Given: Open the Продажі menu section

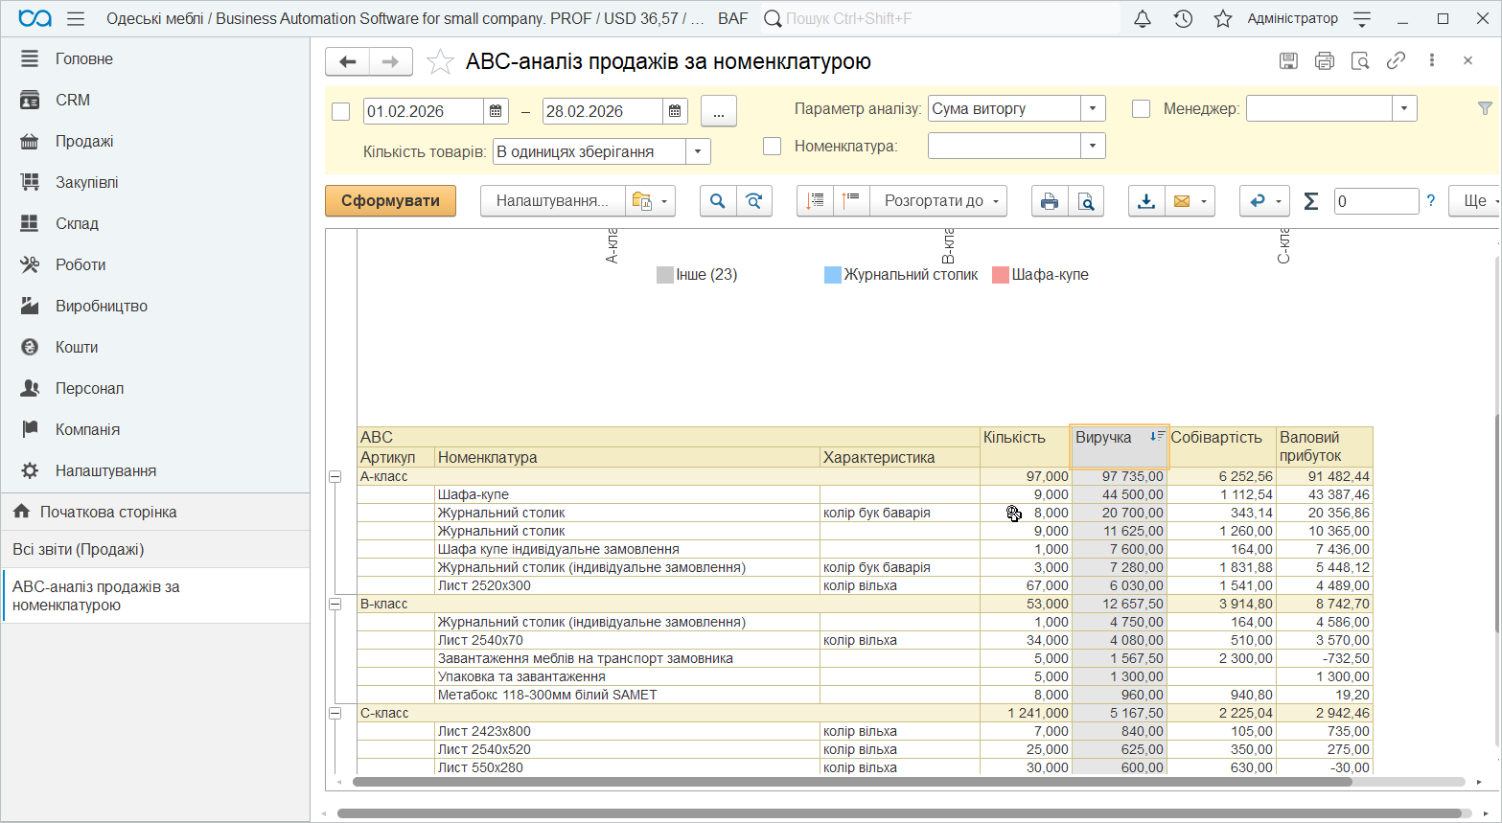Looking at the screenshot, I should point(84,141).
